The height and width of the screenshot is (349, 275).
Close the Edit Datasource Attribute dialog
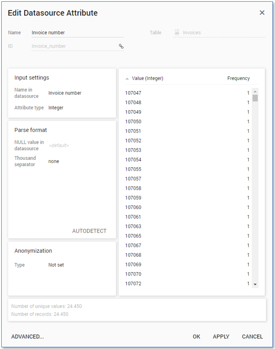[262, 13]
